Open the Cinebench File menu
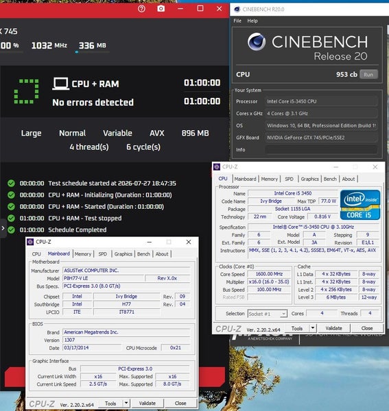The image size is (389, 411). [x=237, y=21]
